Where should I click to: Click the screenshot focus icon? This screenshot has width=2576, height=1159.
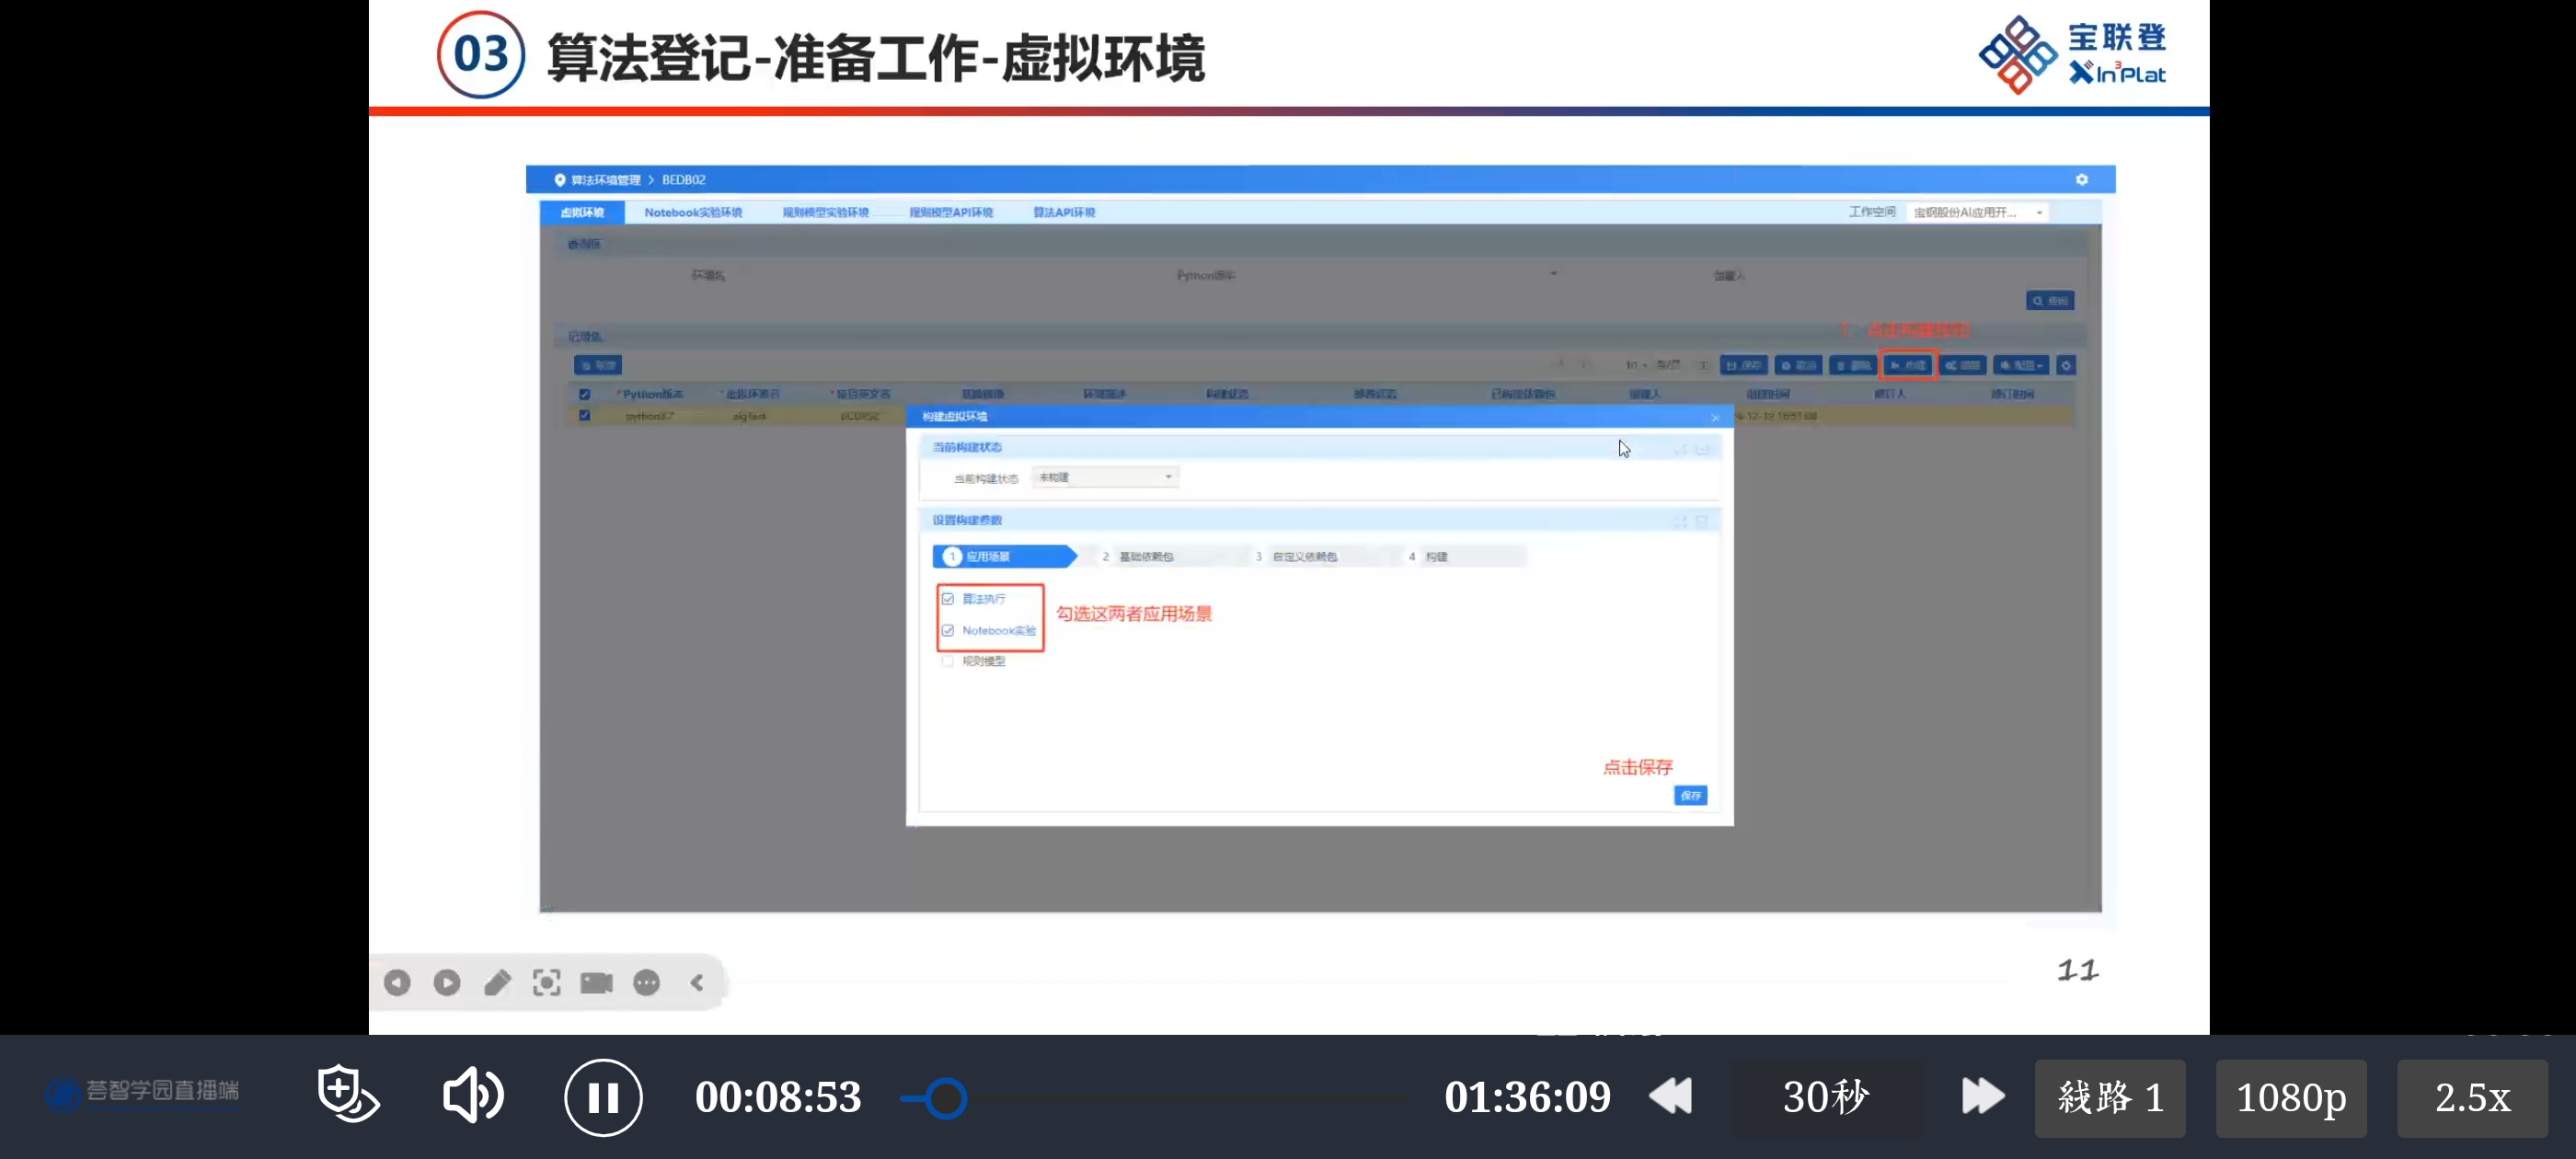[x=546, y=983]
